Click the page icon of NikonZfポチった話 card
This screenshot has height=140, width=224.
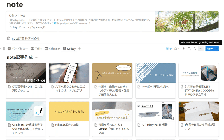click(53, 125)
